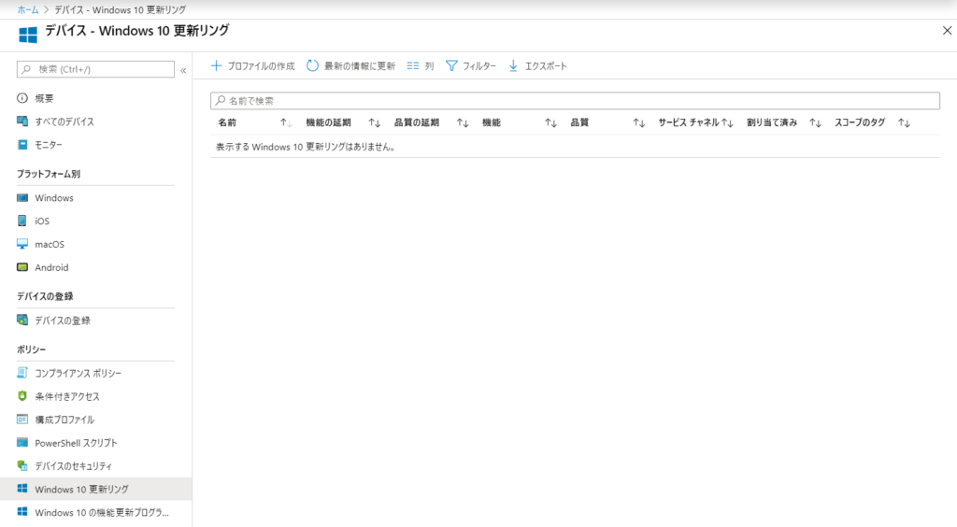Click the Windows platform icon
Viewport: 957px width, 527px height.
coord(22,198)
